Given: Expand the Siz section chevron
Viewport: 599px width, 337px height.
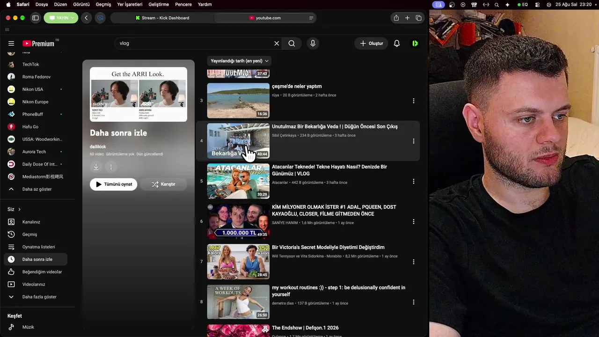Looking at the screenshot, I should coord(19,209).
